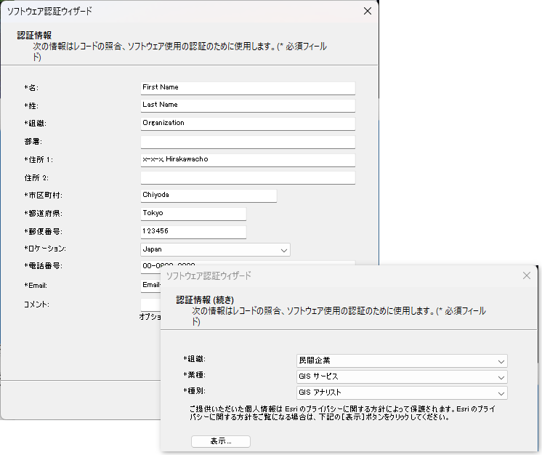
Task: Select the Organization text field
Action: (x=247, y=124)
